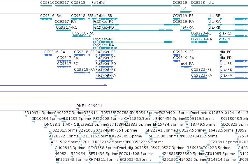This screenshot has height=164, width=248.
Task: Click the dia-PC protein label
Action: pyautogui.click(x=226, y=52)
